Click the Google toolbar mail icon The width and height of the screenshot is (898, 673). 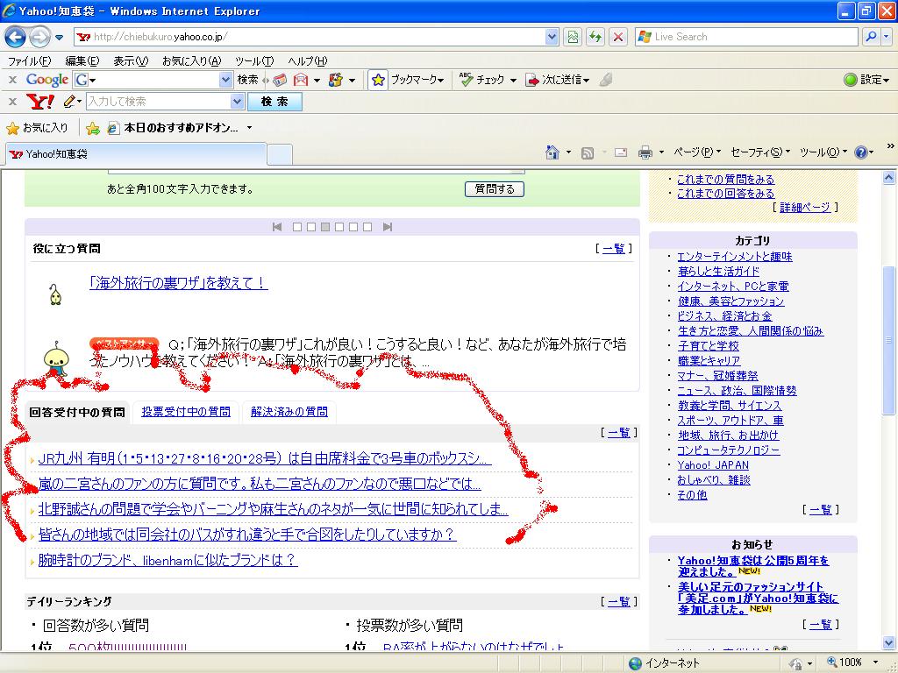pos(301,80)
